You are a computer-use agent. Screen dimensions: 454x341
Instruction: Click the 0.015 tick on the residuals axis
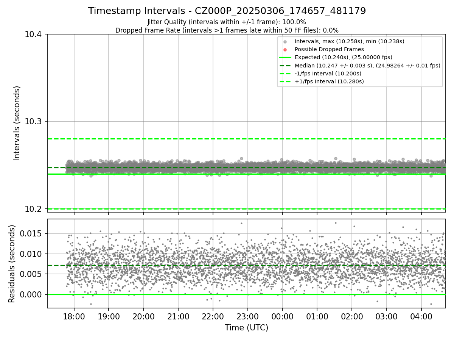pyautogui.click(x=32, y=233)
